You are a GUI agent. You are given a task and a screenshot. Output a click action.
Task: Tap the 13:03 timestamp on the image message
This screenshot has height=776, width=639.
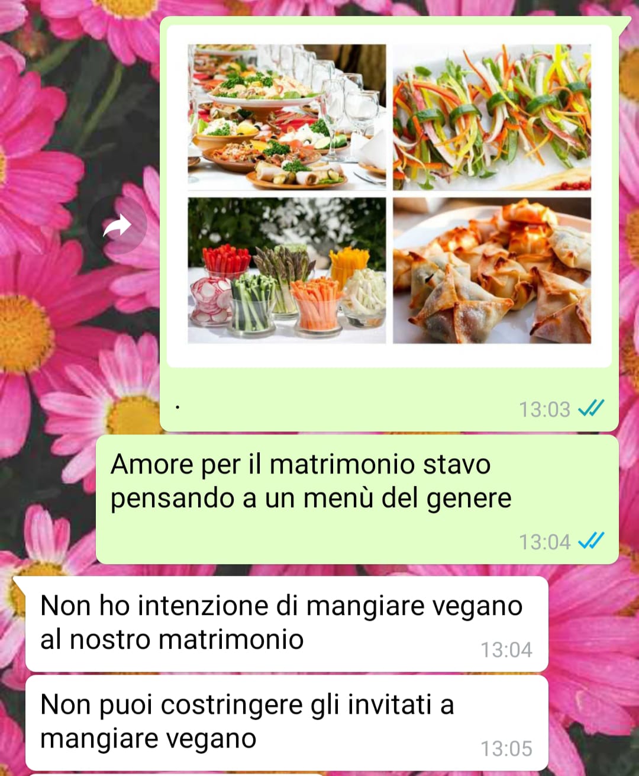pos(544,409)
